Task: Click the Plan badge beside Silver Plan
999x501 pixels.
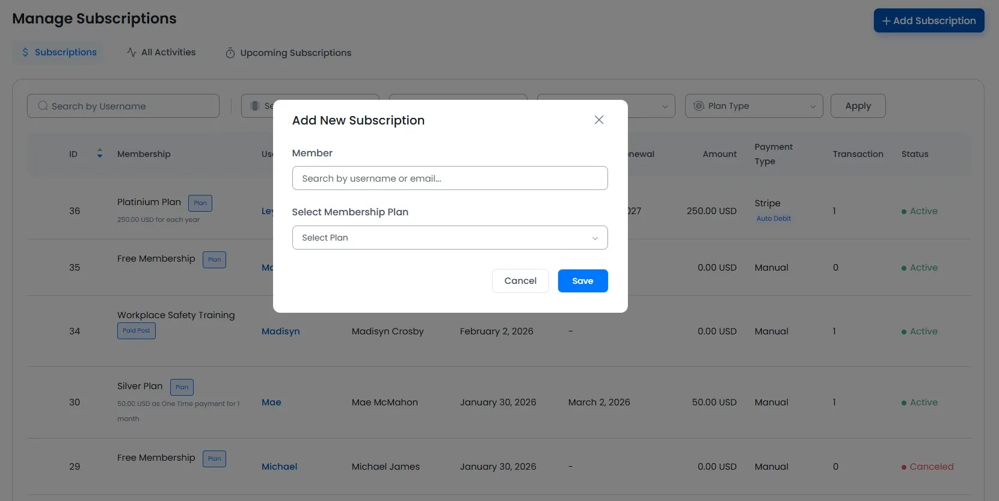Action: pos(182,387)
